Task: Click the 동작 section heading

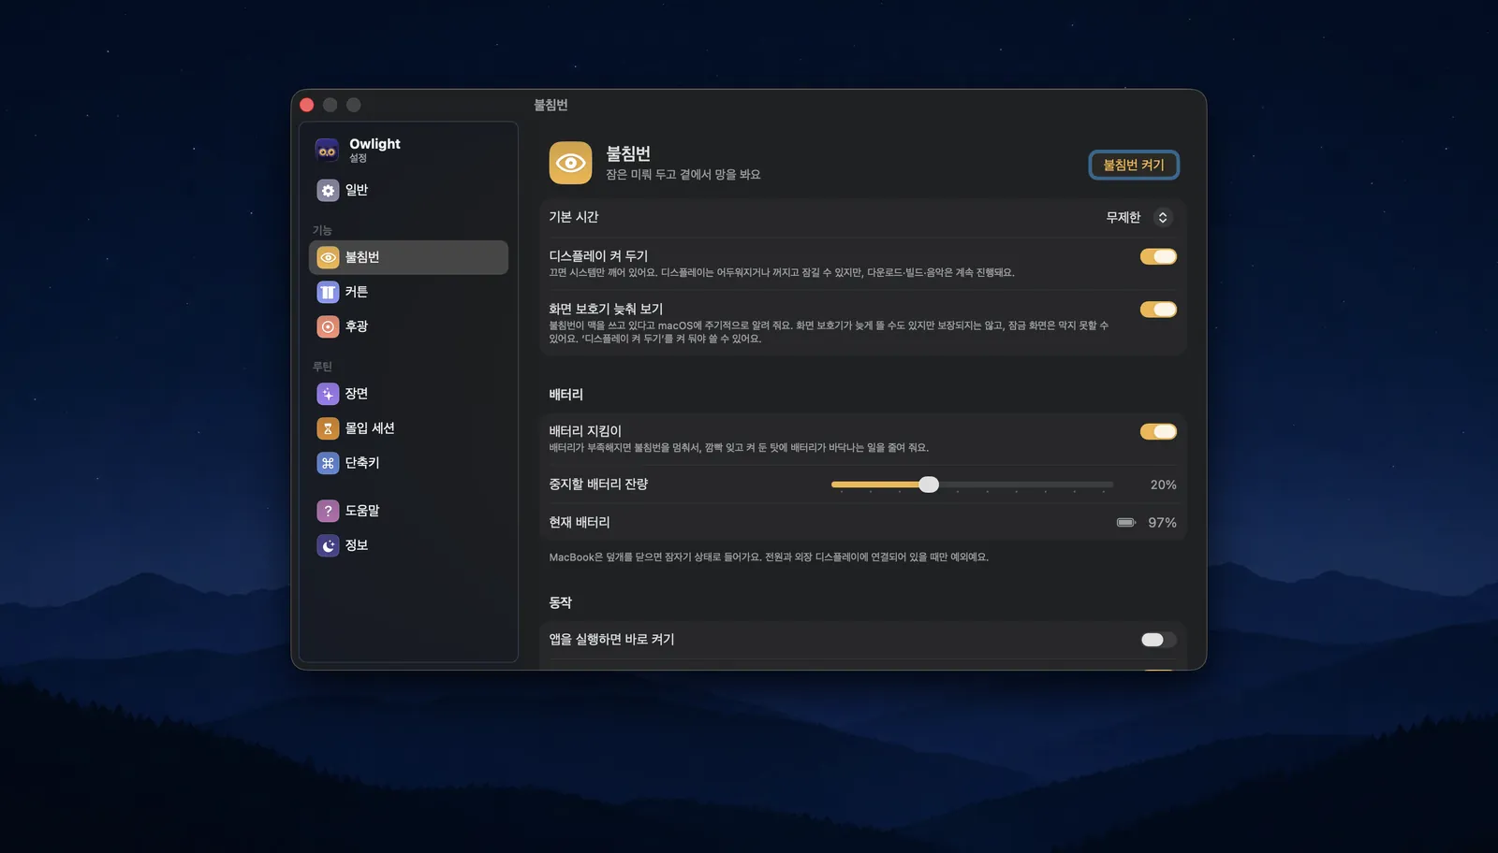Action: pos(560,603)
